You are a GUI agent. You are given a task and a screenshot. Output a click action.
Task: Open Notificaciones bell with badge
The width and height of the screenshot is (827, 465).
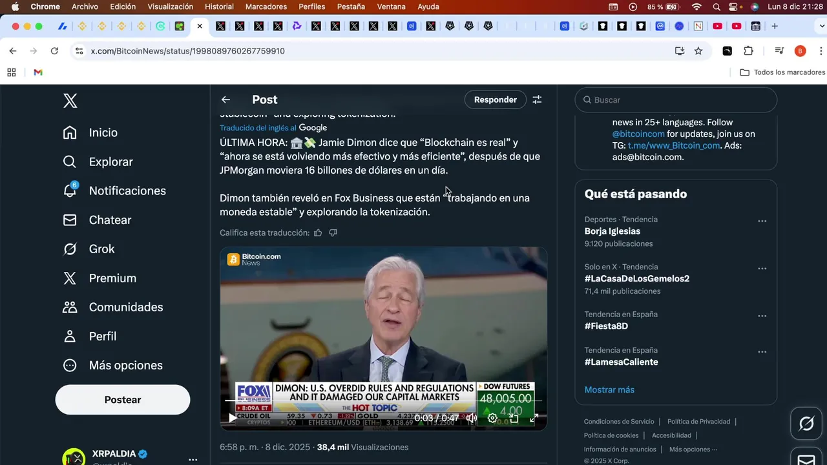114,191
